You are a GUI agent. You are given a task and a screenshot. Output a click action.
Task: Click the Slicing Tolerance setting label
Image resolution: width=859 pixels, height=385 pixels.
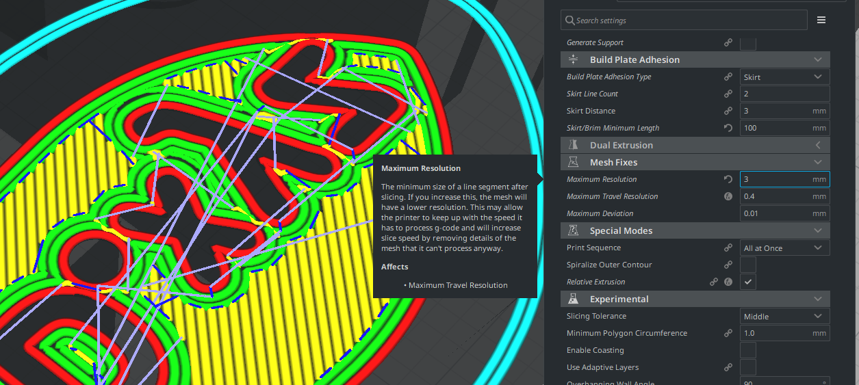pos(596,316)
